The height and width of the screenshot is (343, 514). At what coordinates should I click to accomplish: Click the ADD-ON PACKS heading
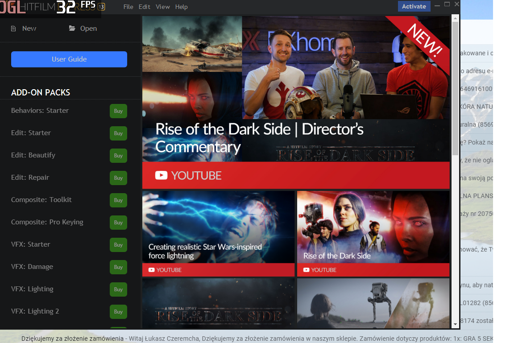[x=41, y=92]
